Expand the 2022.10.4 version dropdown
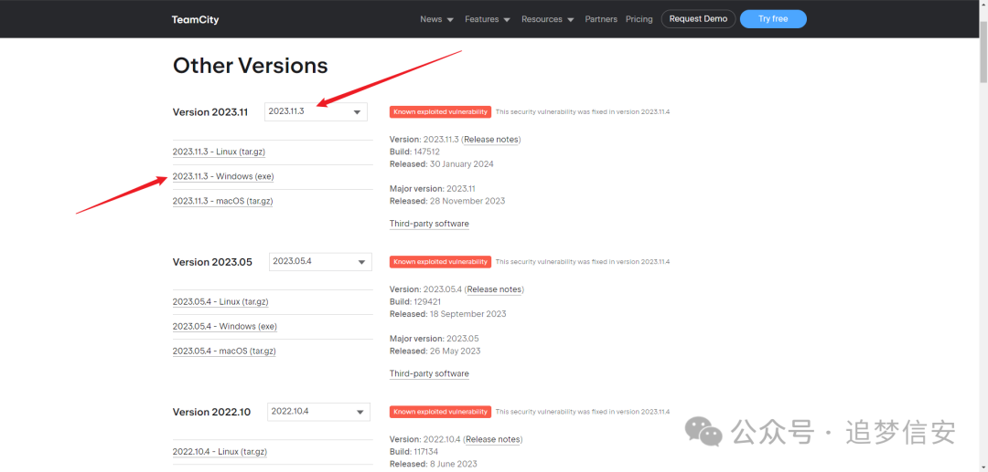988x472 pixels. (319, 412)
